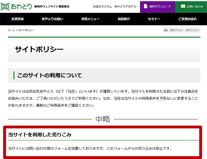Viewport: 207px width, 159px height.
Task: Go to 実績紹介 in navigation bar
Action: [124, 19]
